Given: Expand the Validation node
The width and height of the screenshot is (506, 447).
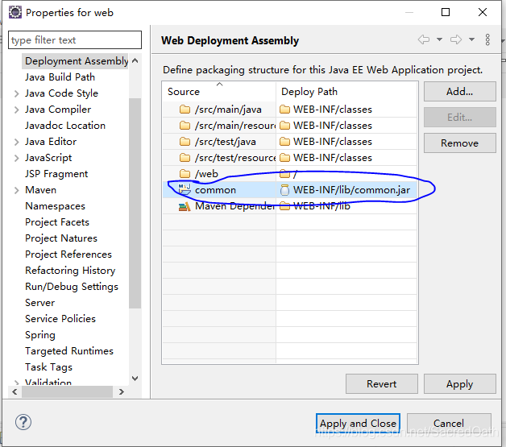Looking at the screenshot, I should (x=16, y=383).
